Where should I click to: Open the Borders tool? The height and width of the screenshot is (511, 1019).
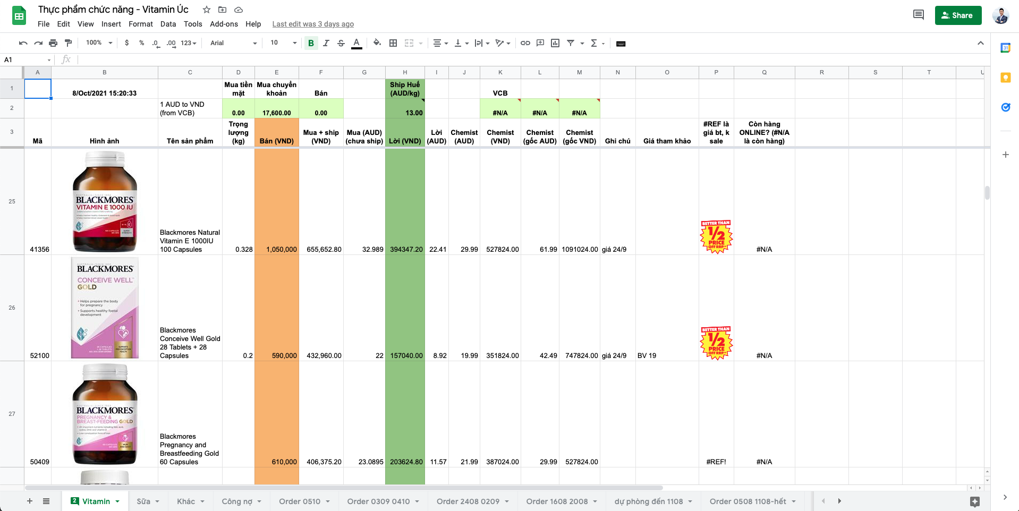pos(393,43)
